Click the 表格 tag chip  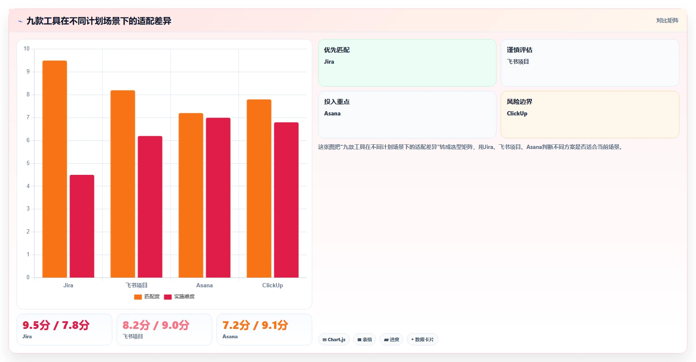tap(365, 340)
